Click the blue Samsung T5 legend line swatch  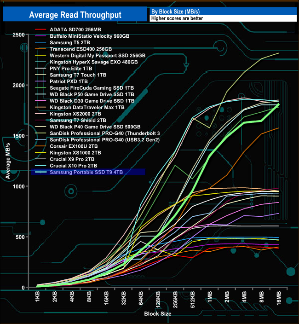pyautogui.click(x=40, y=42)
